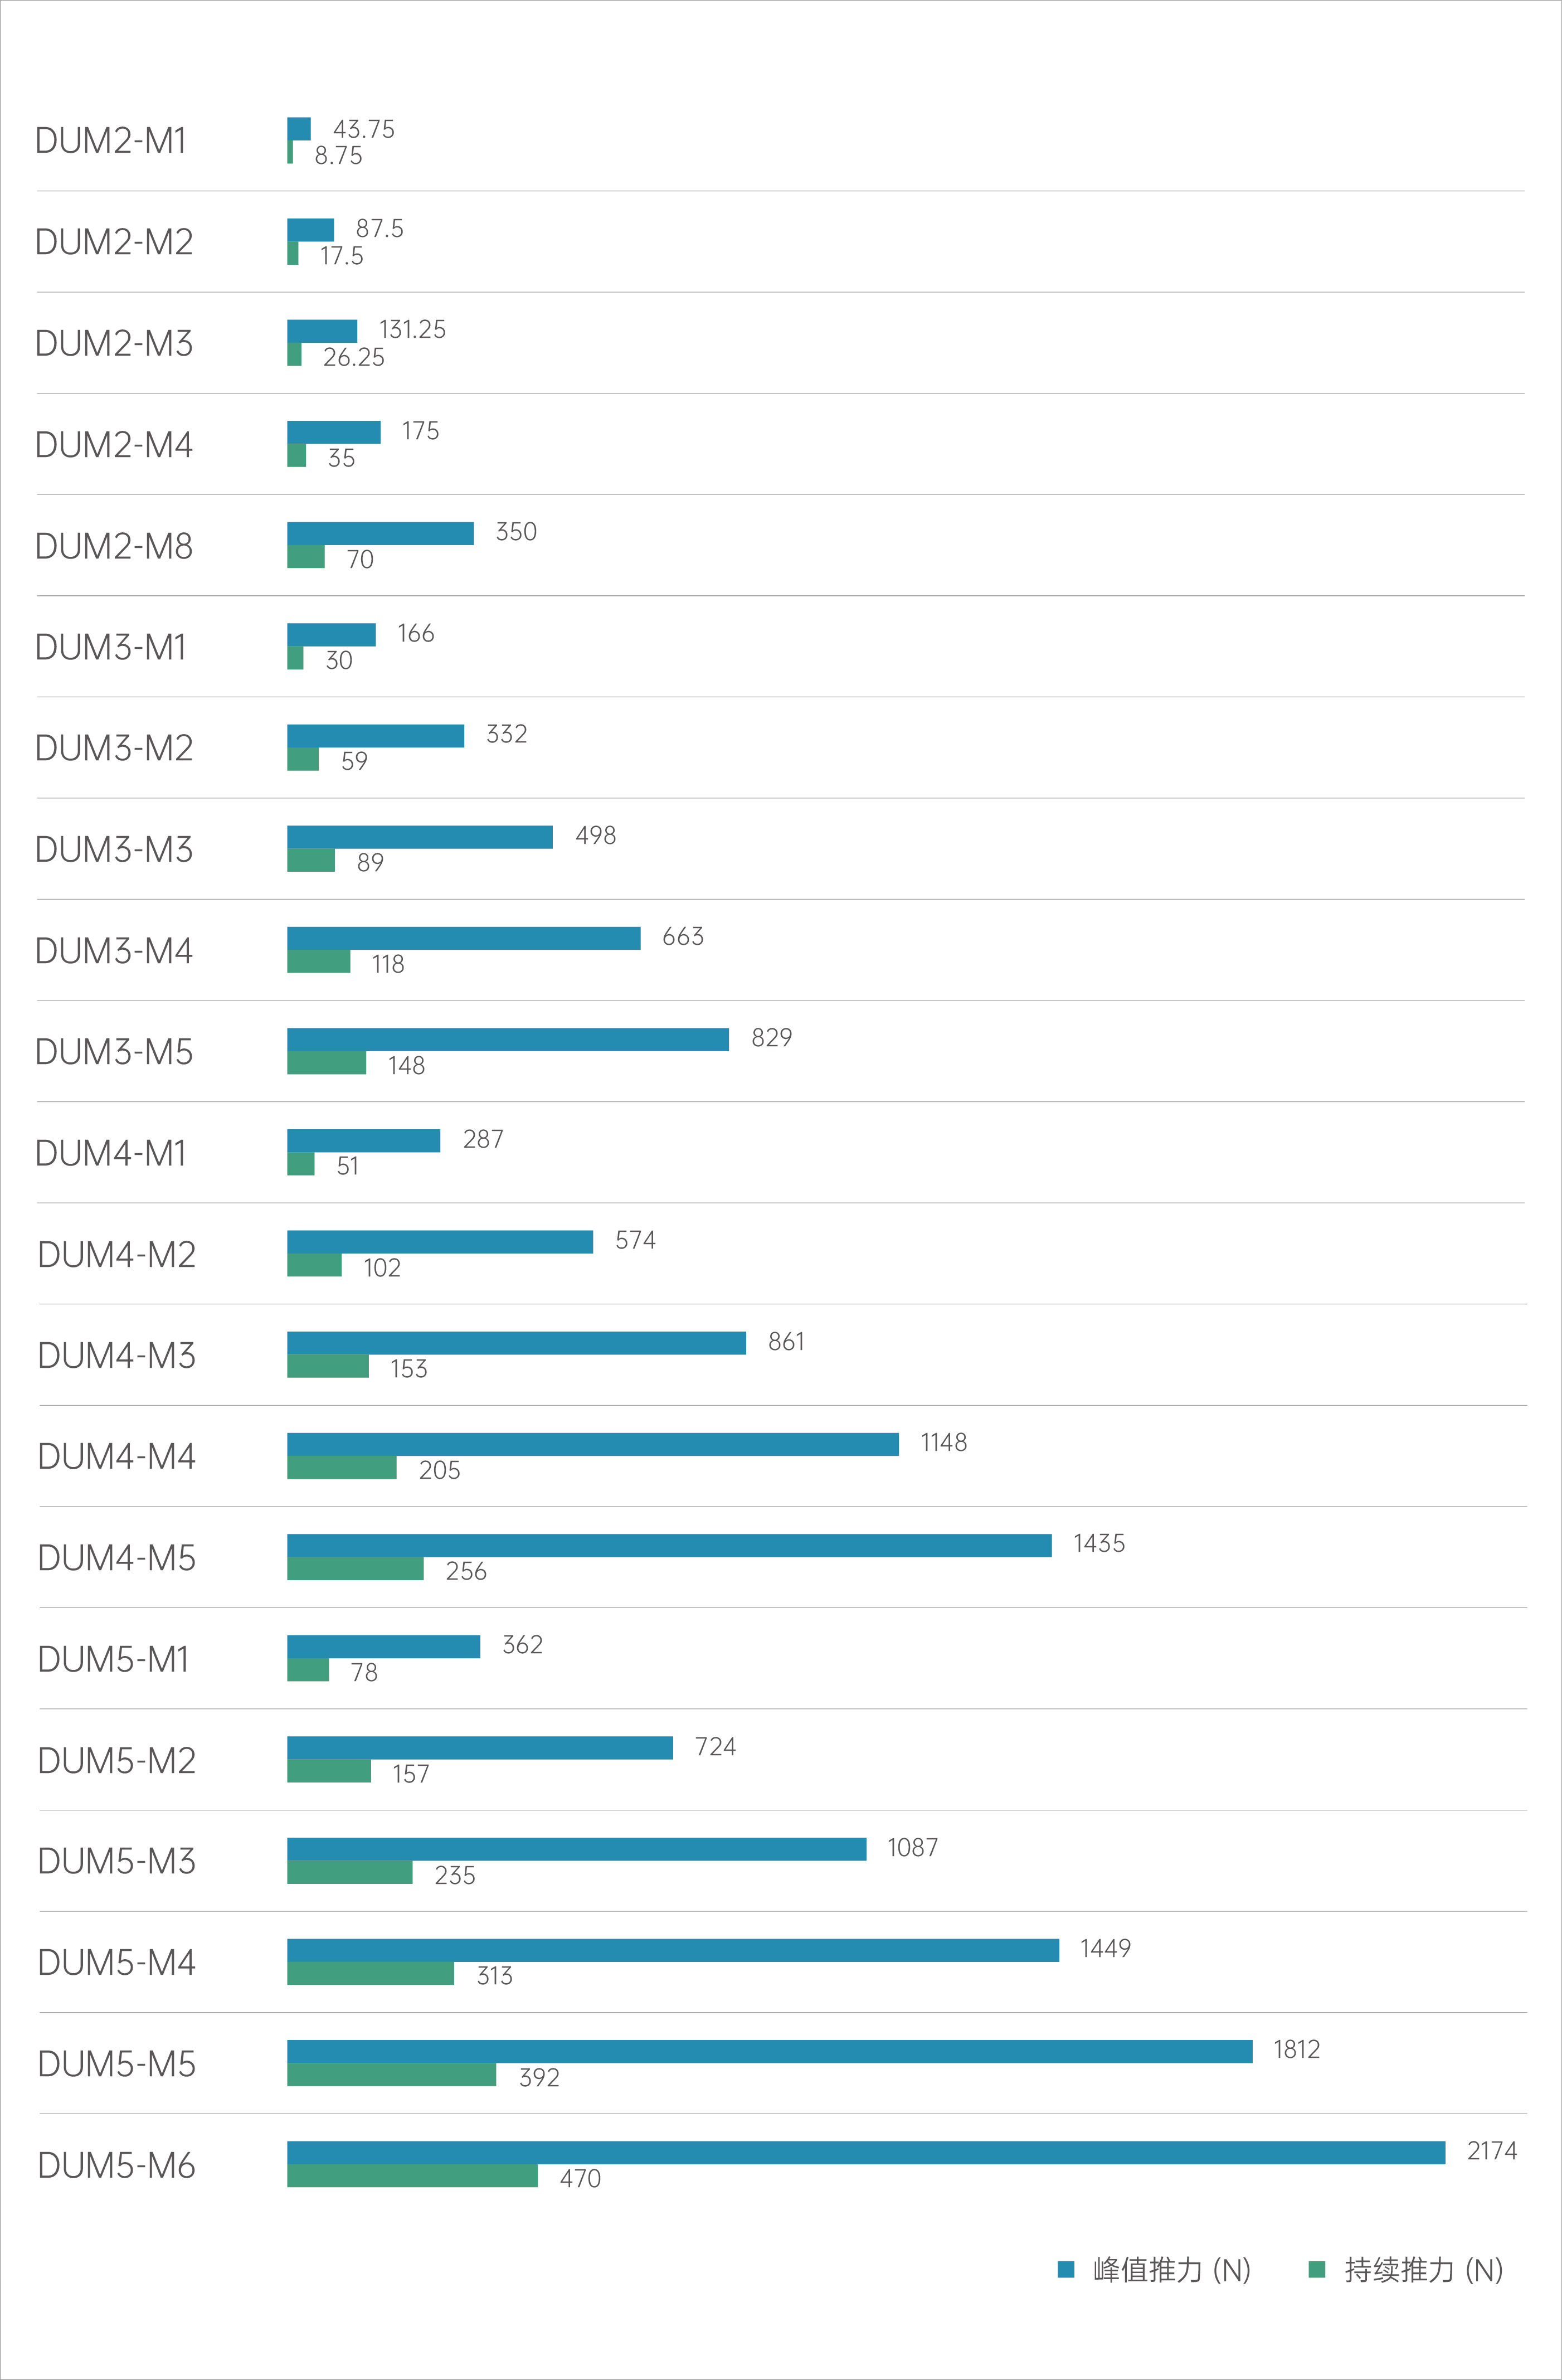This screenshot has height=2380, width=1562.
Task: Click the green 持续推力 (N) legend swatch
Action: click(1317, 2269)
